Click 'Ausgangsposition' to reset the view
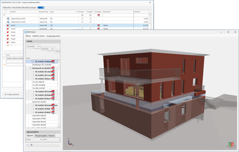 tap(53, 36)
